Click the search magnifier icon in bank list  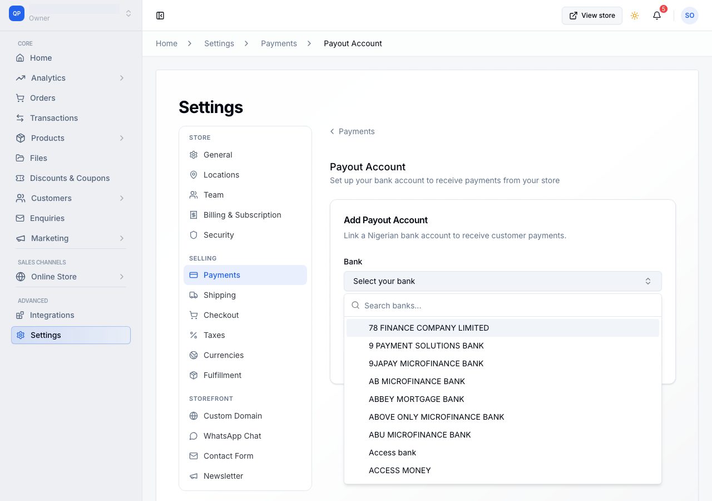click(355, 306)
